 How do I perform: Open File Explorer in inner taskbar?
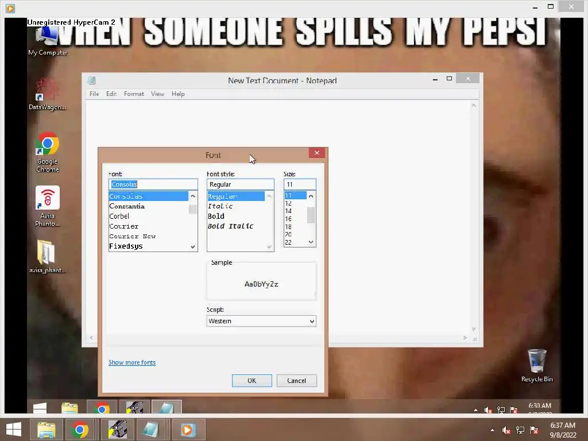click(69, 408)
